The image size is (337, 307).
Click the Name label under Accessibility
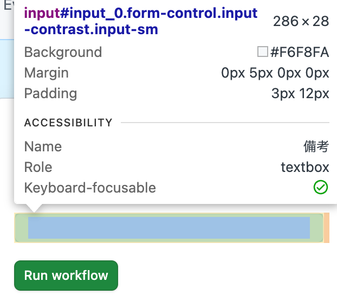click(x=43, y=146)
